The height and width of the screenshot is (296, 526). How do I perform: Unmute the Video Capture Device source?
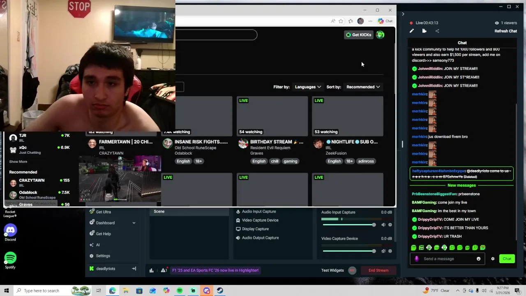[383, 251]
